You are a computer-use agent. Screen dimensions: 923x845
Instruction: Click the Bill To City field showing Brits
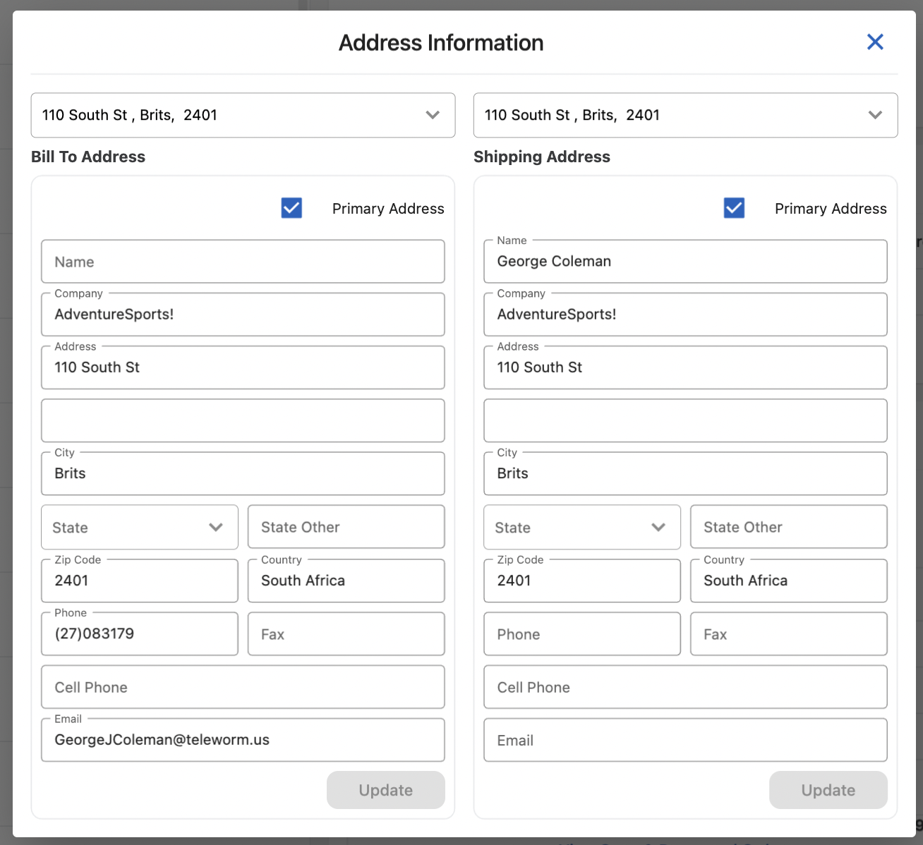[243, 473]
